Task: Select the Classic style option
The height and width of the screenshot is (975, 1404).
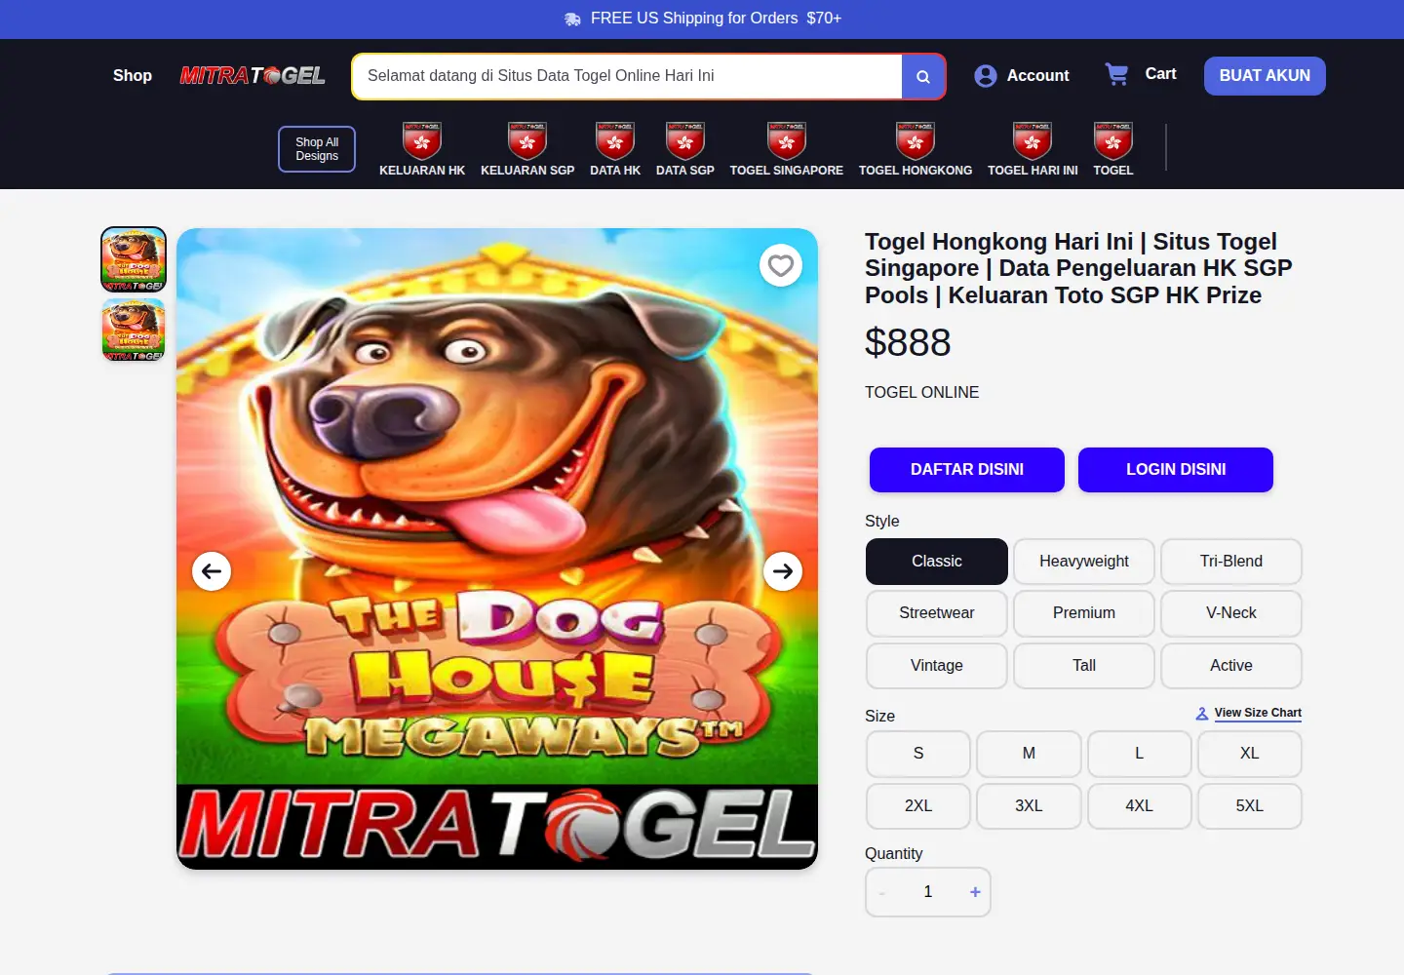Action: point(937,562)
